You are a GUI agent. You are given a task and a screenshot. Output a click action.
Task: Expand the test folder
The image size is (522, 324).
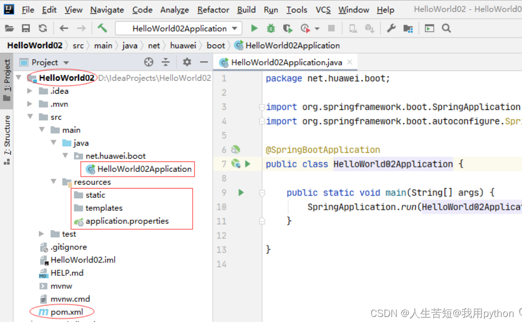41,234
